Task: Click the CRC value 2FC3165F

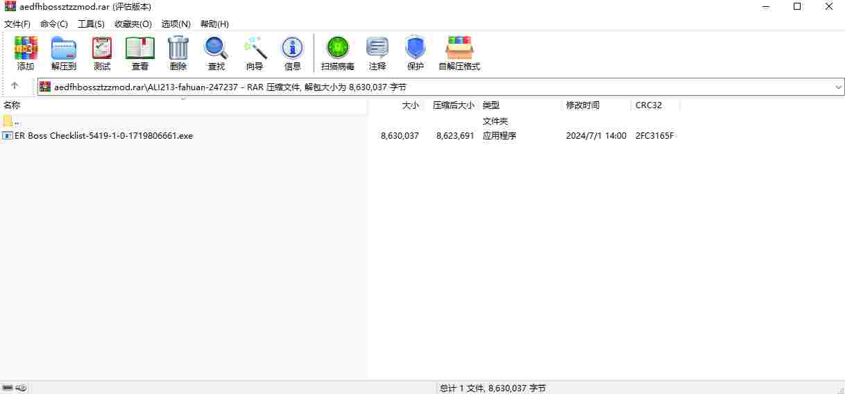Action: (x=654, y=136)
